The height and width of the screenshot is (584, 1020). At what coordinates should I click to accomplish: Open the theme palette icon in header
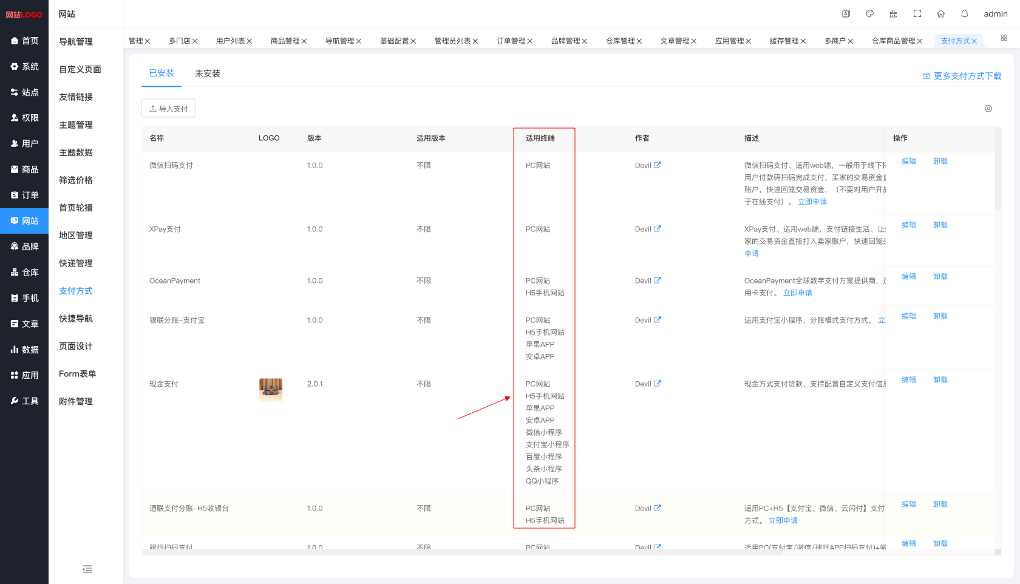[x=869, y=14]
